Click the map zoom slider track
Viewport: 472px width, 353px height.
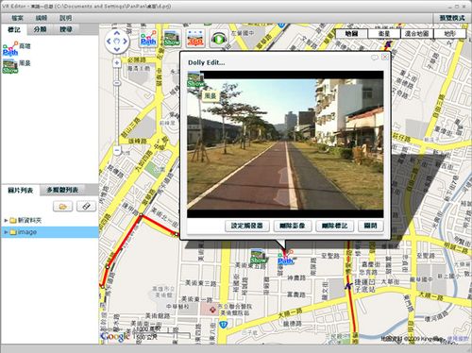coord(117,107)
